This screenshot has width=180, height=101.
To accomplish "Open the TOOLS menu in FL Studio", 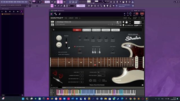I will tap(23, 2).
